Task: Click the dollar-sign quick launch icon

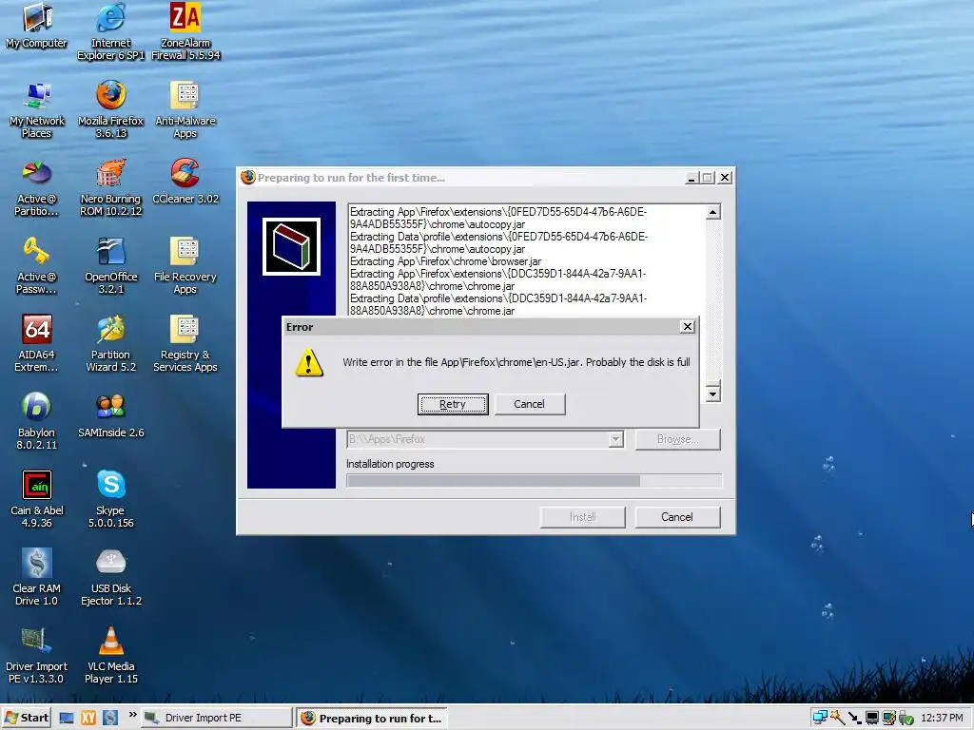Action: pos(110,719)
